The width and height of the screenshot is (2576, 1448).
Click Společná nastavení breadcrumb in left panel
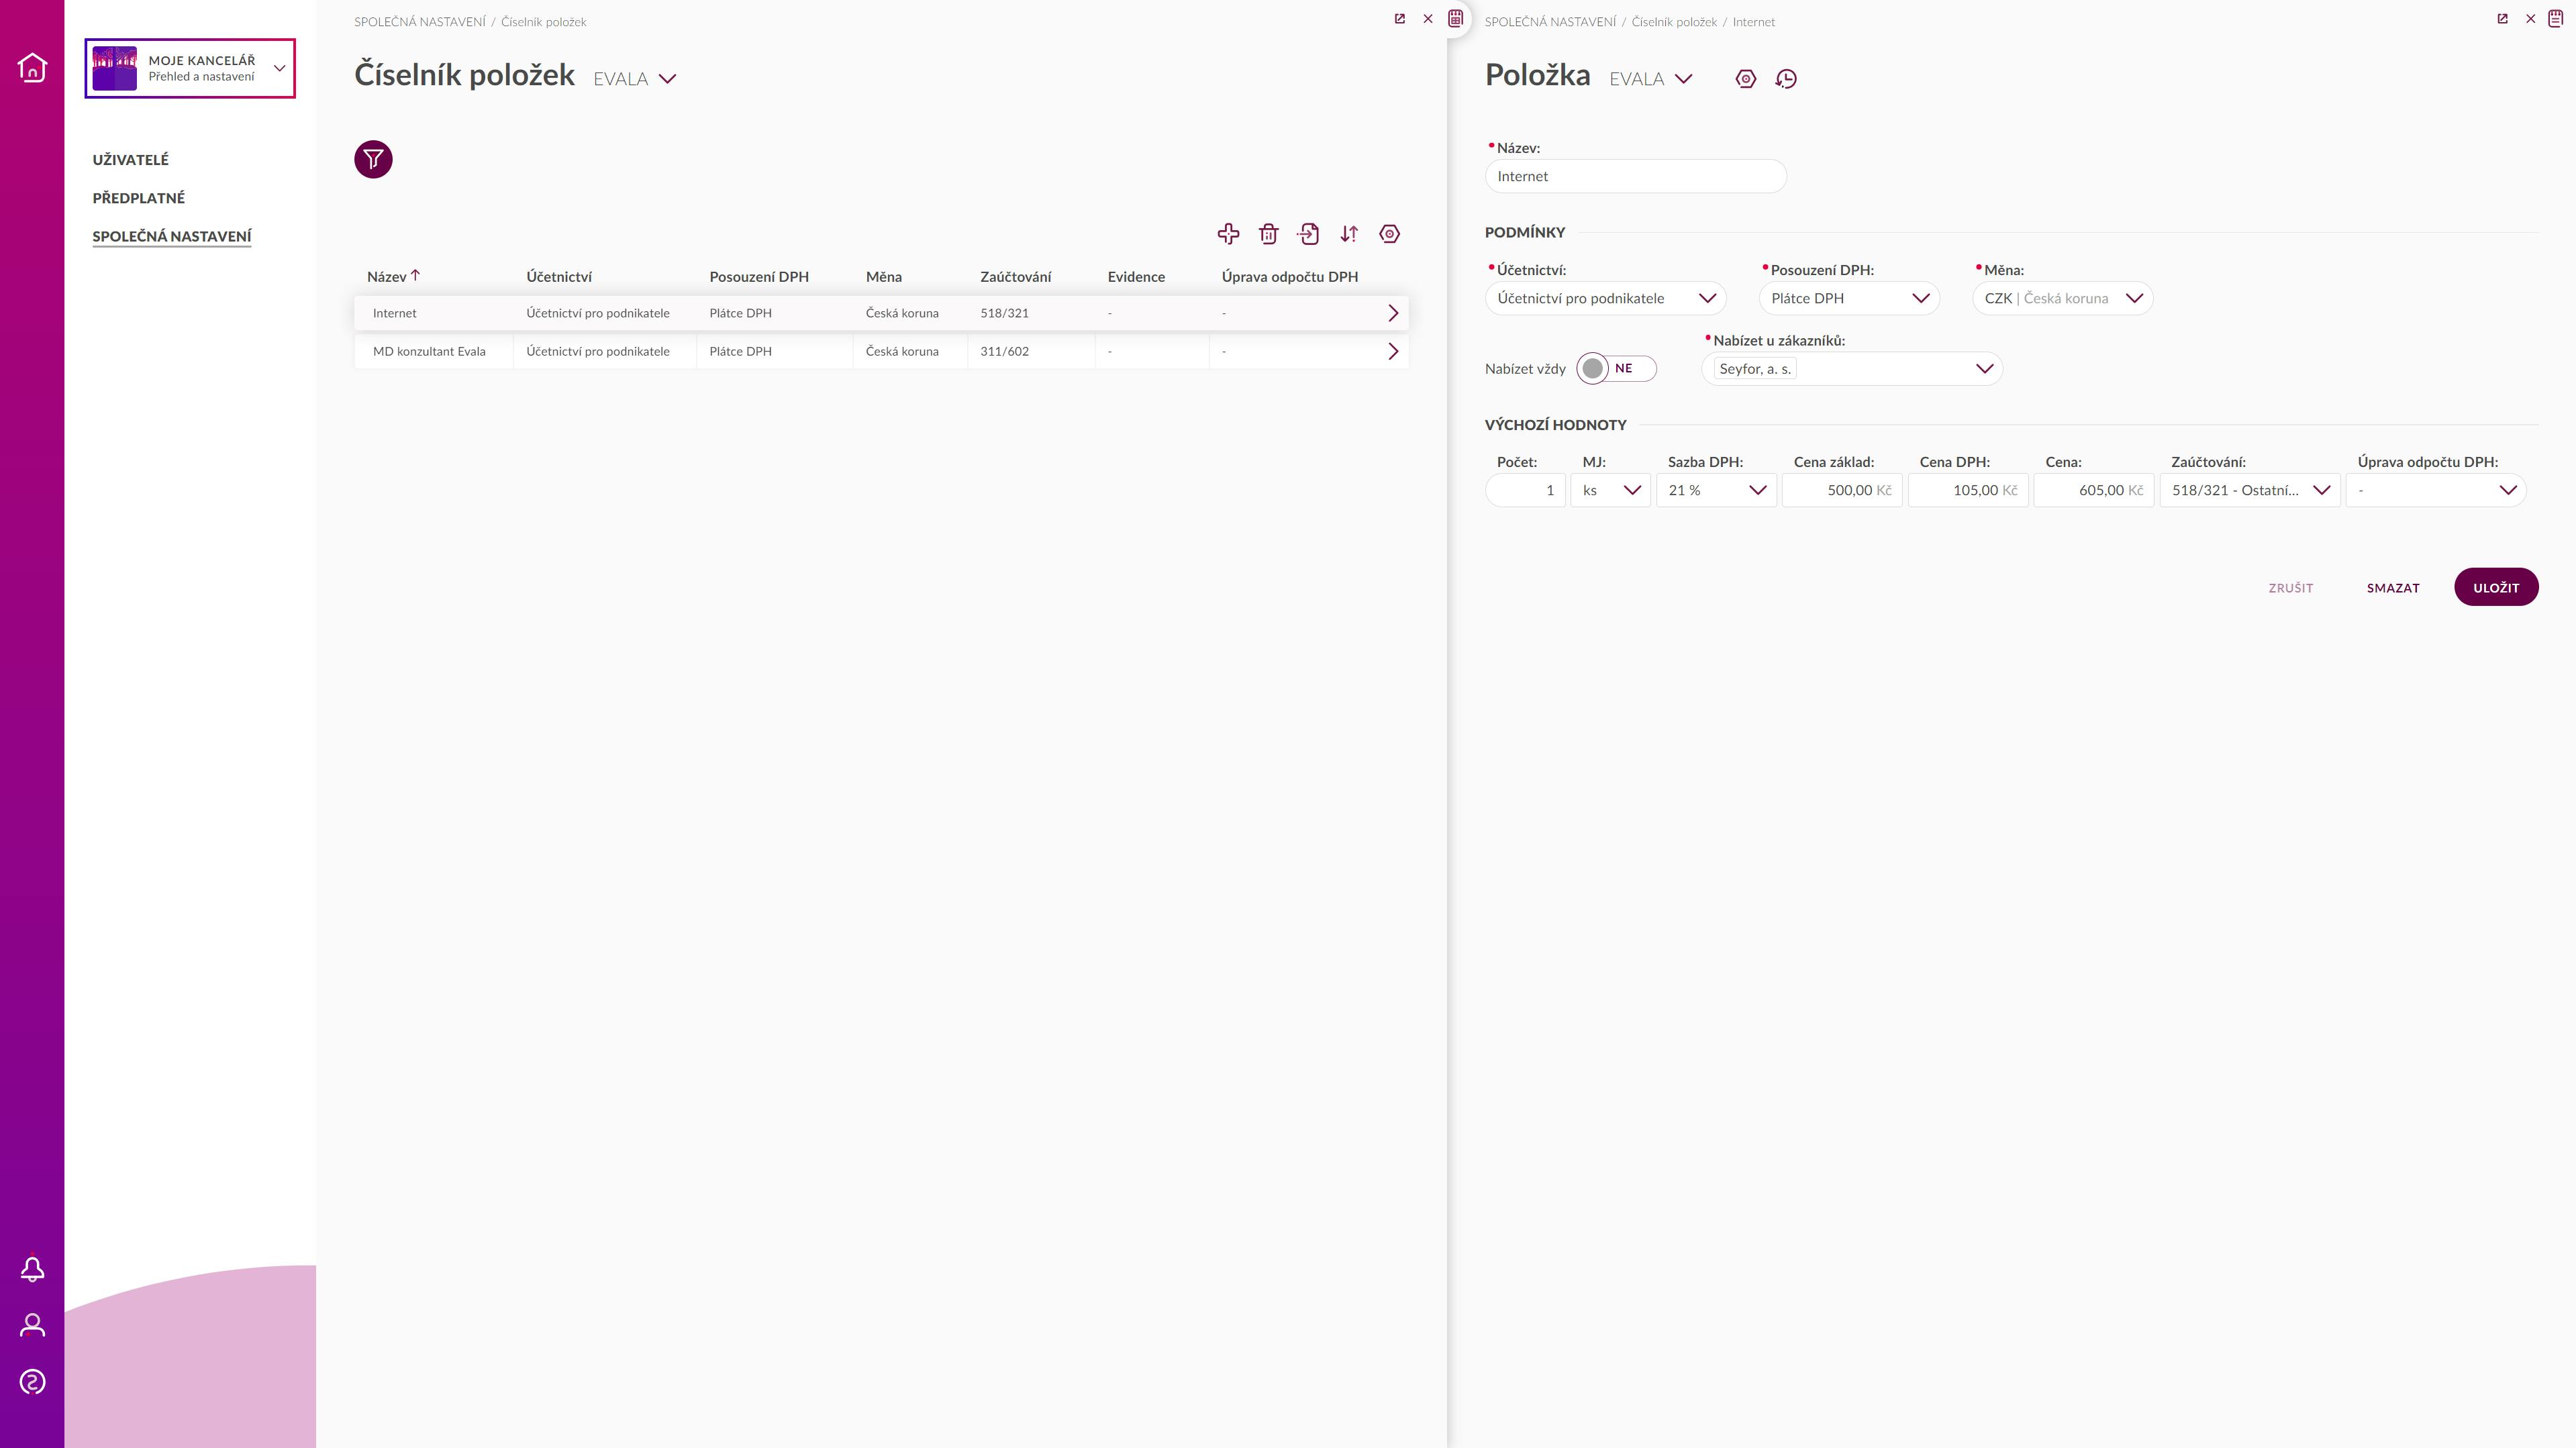(419, 22)
